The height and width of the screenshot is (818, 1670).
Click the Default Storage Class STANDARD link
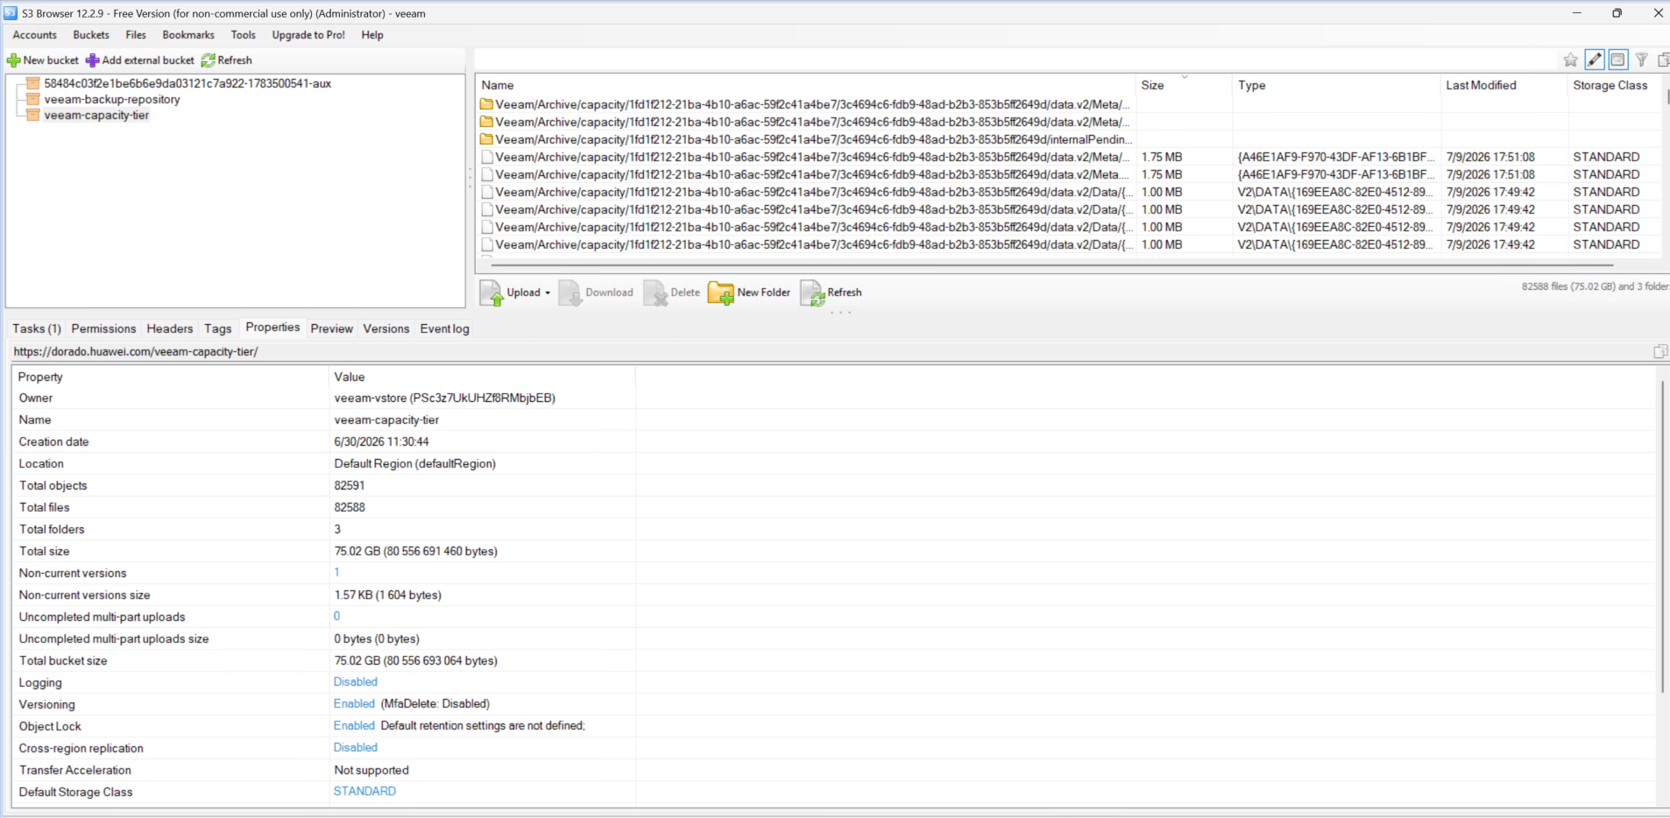364,792
